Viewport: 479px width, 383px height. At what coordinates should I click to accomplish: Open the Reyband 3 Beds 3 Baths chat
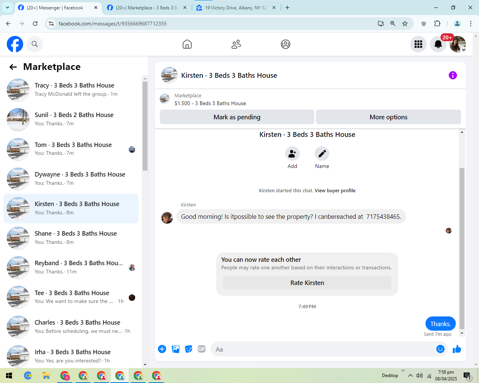click(x=71, y=267)
